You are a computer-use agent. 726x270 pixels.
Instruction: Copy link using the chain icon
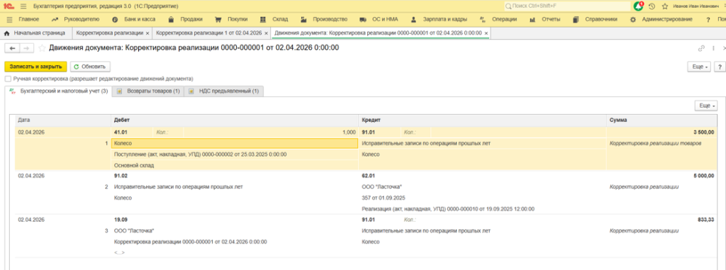(701, 48)
